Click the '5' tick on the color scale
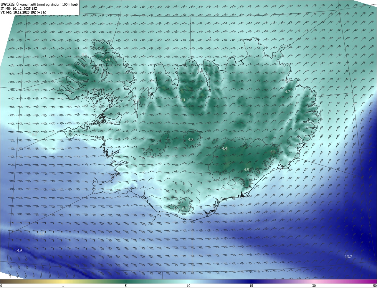 tap(126, 286)
